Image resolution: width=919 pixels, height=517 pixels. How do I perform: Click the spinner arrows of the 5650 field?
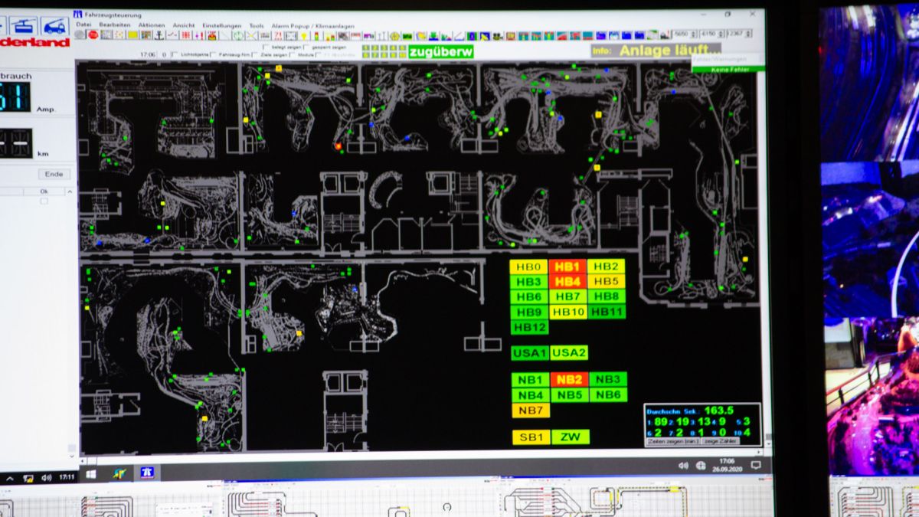pos(694,34)
